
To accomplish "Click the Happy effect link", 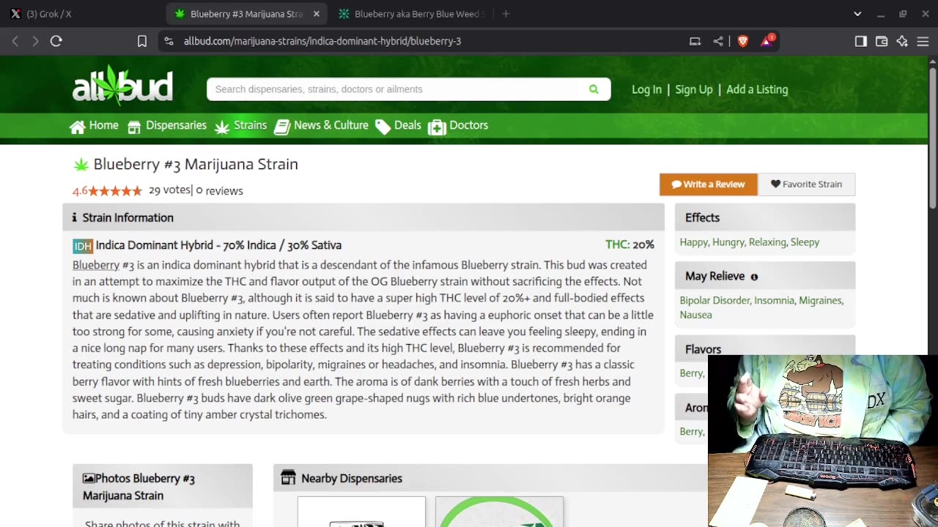I will click(x=693, y=242).
